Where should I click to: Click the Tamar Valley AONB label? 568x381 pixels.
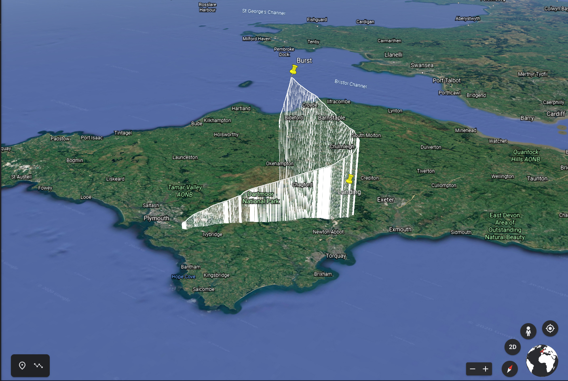pyautogui.click(x=185, y=191)
